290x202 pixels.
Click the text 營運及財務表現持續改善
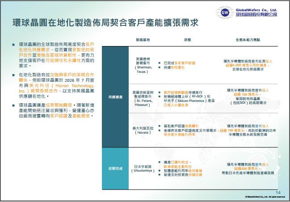(x=183, y=175)
